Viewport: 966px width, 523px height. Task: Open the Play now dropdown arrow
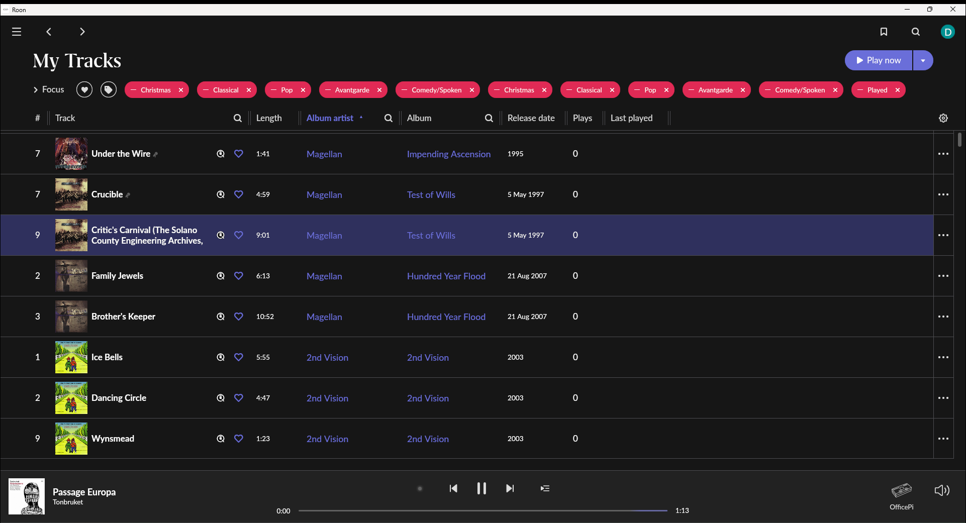(923, 60)
